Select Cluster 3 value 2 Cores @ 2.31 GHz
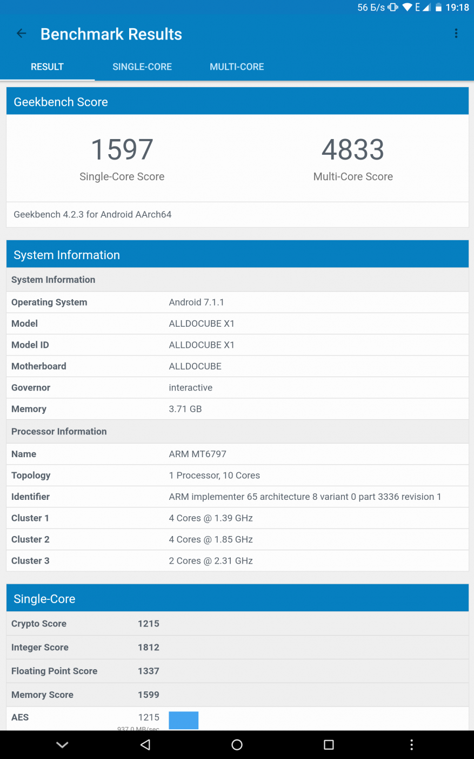This screenshot has height=759, width=474. point(211,560)
